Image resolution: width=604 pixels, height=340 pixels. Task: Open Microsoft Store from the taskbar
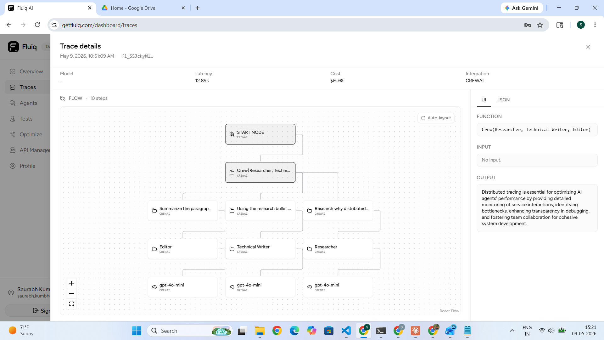click(x=329, y=331)
